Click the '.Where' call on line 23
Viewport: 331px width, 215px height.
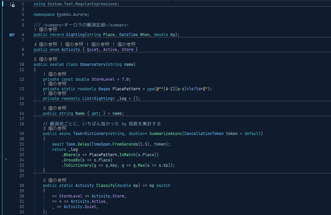click(x=69, y=155)
